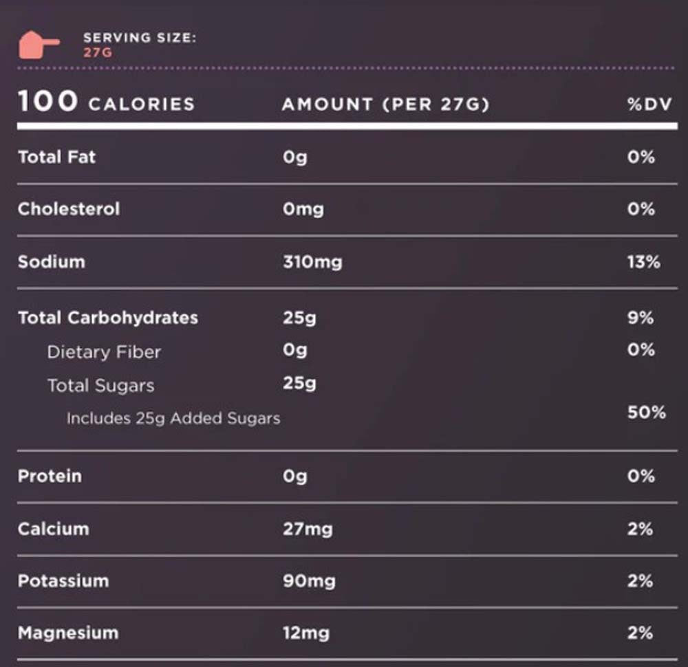Select the Total Sugars sub-row label
This screenshot has height=667, width=688.
[x=100, y=386]
